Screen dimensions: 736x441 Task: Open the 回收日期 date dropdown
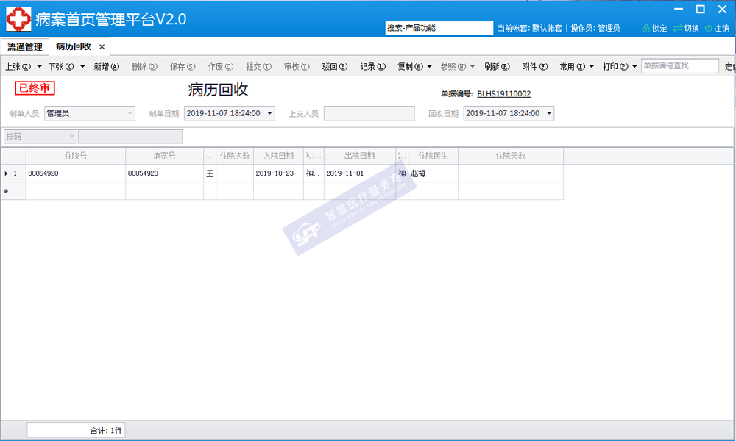[549, 113]
